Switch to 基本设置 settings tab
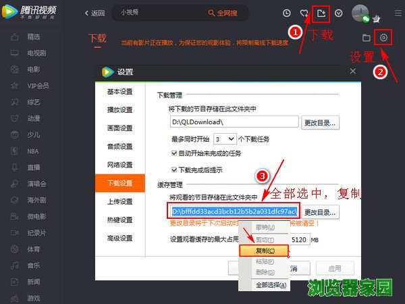 tap(120, 92)
